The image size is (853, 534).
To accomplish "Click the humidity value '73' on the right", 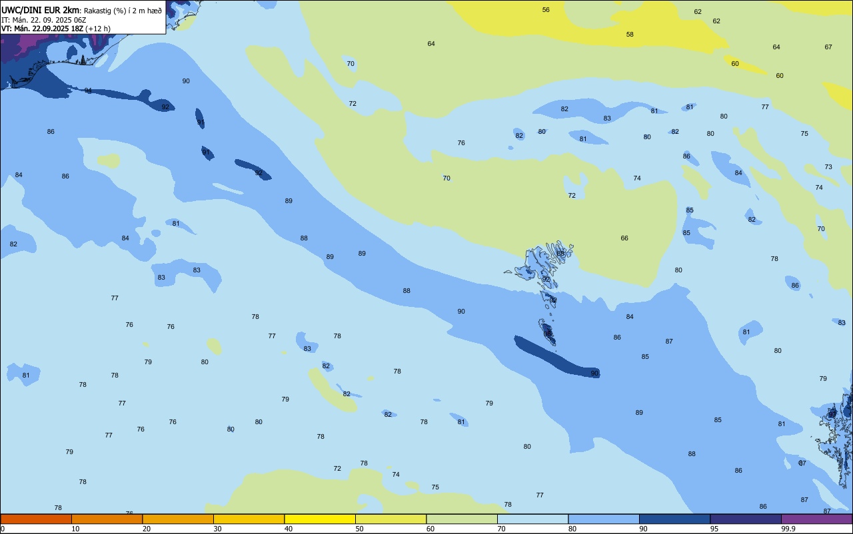I will [x=828, y=167].
